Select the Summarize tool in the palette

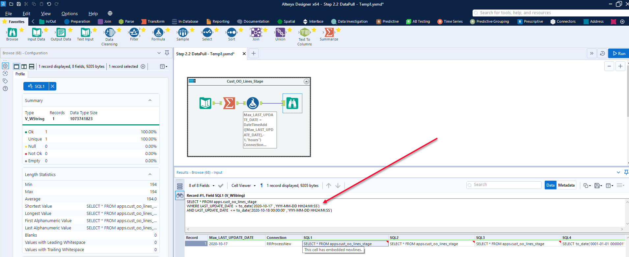[329, 33]
